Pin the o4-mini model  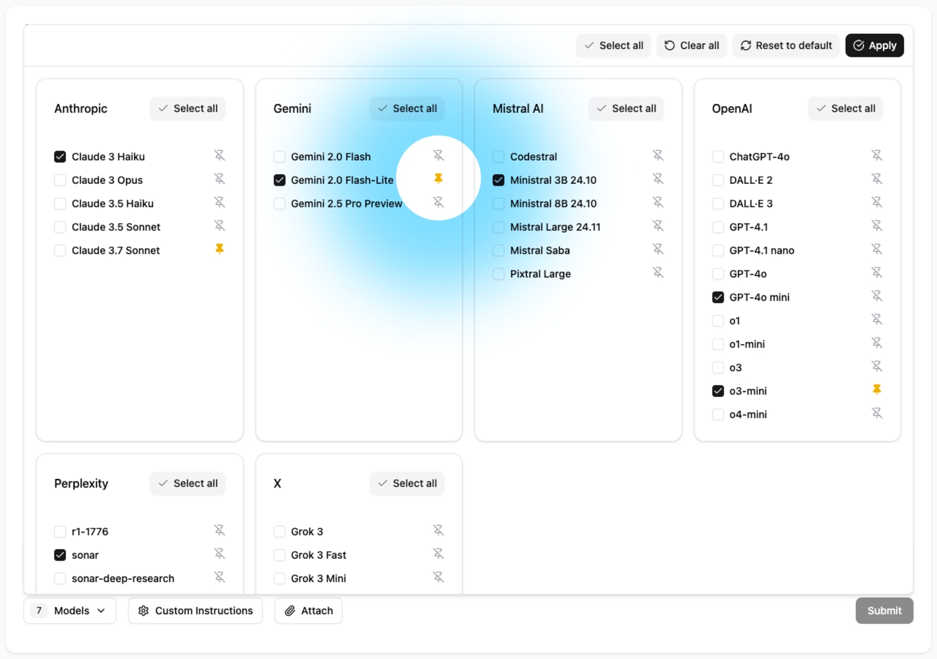pos(877,413)
